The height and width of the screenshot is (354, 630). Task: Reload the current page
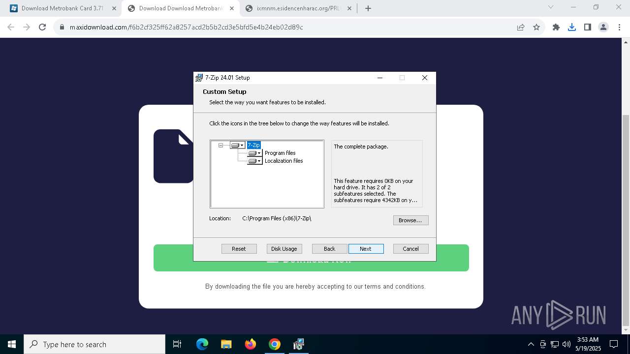(x=42, y=28)
